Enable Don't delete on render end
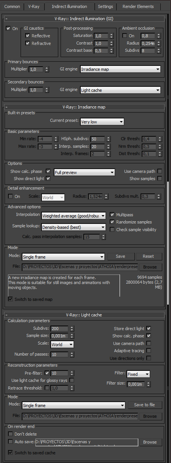This screenshot has height=463, width=171. [10, 434]
